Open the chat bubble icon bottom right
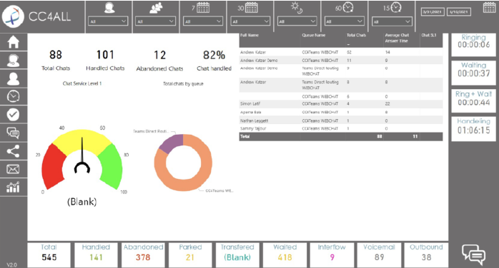The width and height of the screenshot is (499, 268). 473,254
